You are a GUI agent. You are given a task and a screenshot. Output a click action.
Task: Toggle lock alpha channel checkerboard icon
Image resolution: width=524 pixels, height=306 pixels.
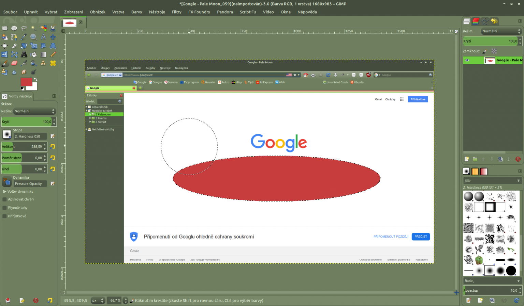494,51
